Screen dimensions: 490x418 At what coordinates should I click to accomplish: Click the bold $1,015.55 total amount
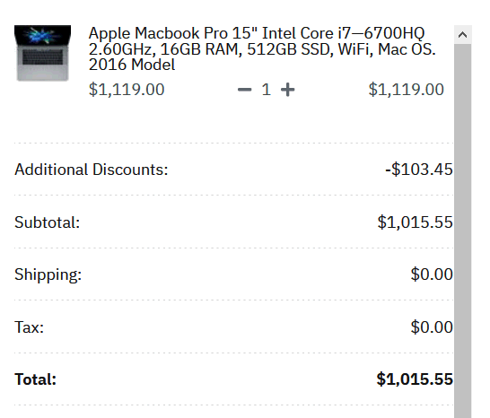415,379
